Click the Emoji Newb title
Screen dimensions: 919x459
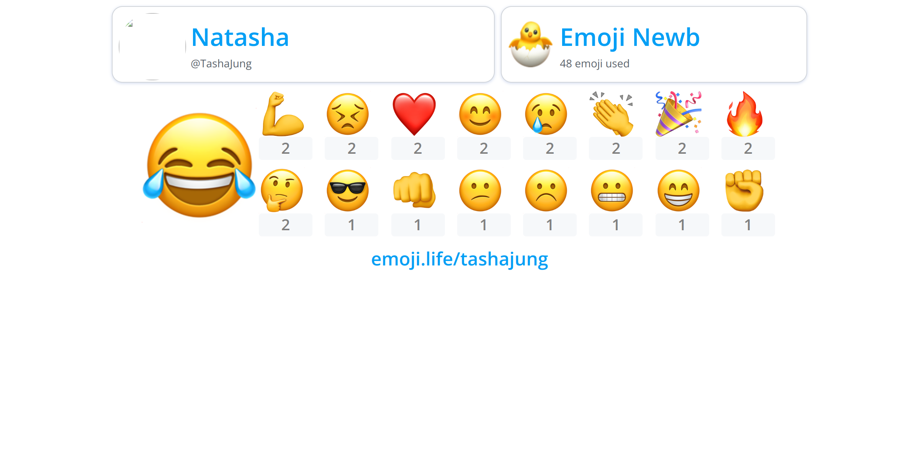click(630, 37)
